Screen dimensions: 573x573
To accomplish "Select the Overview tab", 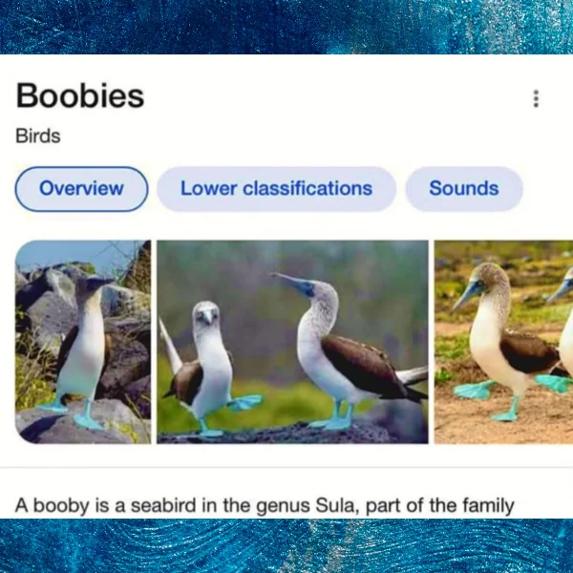I will click(81, 189).
